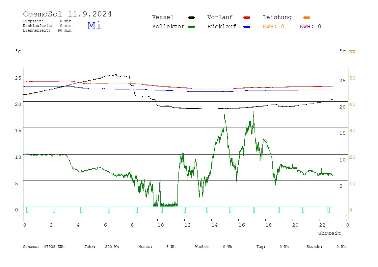Click the "Nachlaufzeit:" label
This screenshot has width=378, height=267.
coord(38,26)
